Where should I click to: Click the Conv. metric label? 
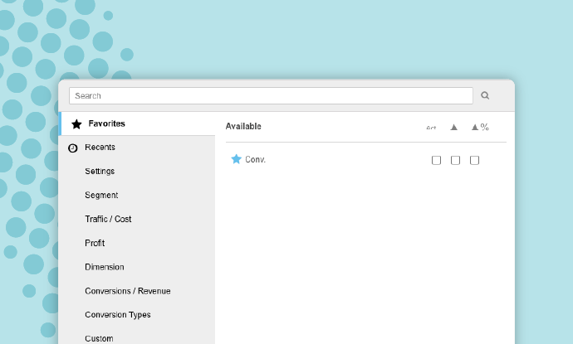pos(255,159)
